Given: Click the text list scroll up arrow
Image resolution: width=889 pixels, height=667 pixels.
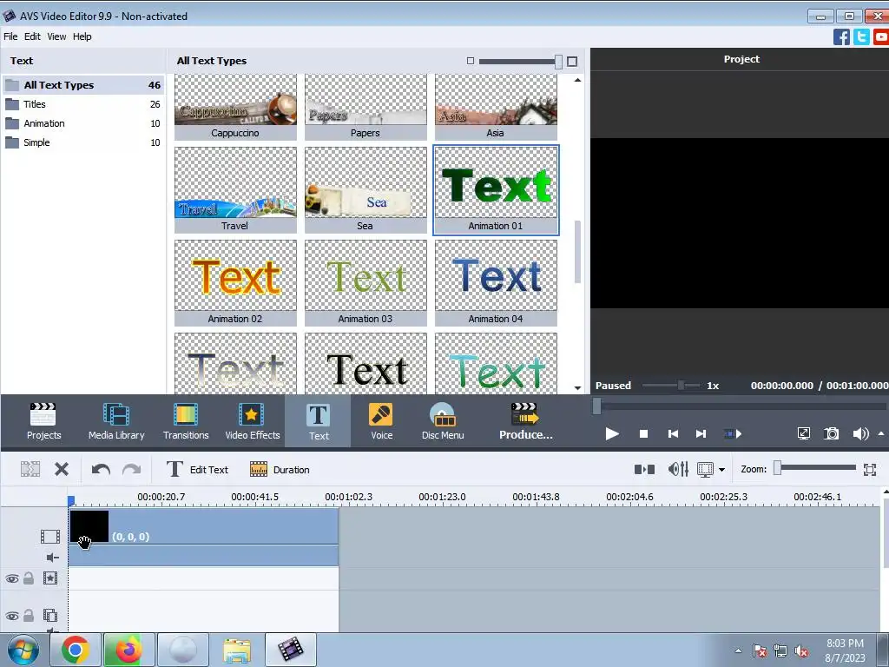Looking at the screenshot, I should pyautogui.click(x=577, y=80).
